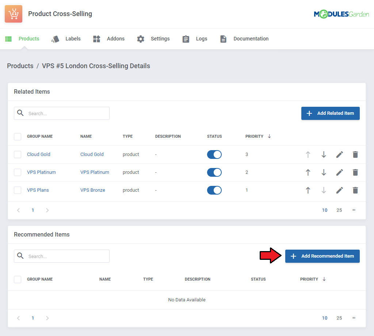This screenshot has width=374, height=336.
Task: Open the Addons tab
Action: (109, 39)
